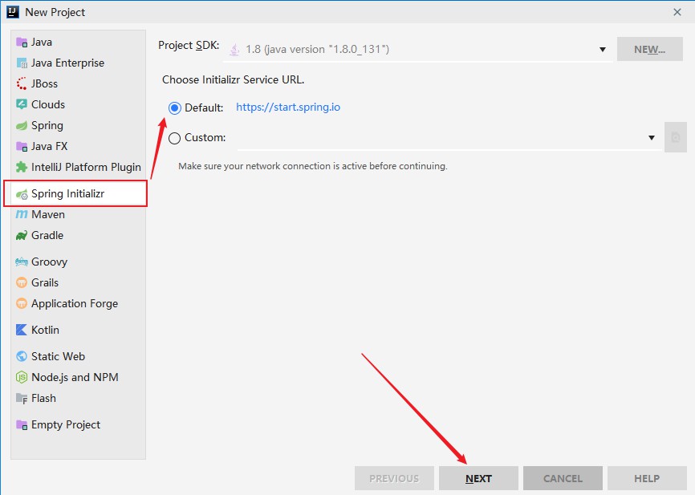
Task: Click the Java FX folder icon
Action: pyautogui.click(x=22, y=146)
